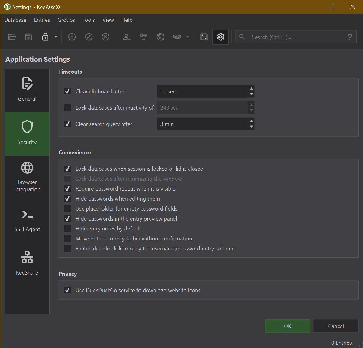Image resolution: width=363 pixels, height=348 pixels.
Task: Decrease clipboard clear time down arrow
Action: [x=251, y=94]
